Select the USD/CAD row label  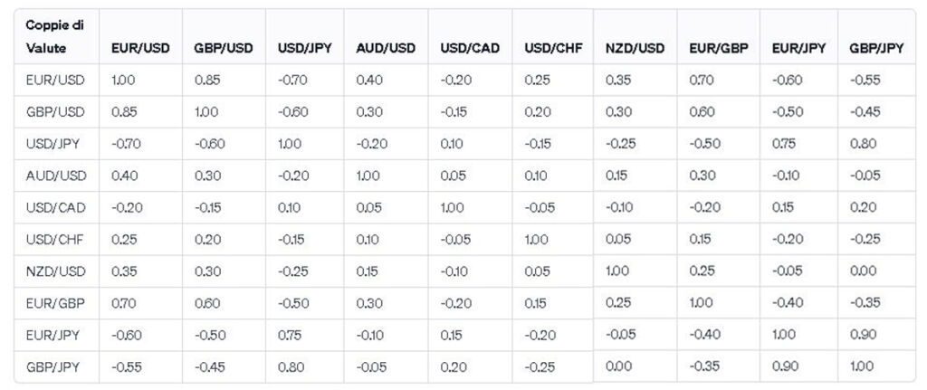[x=56, y=208]
